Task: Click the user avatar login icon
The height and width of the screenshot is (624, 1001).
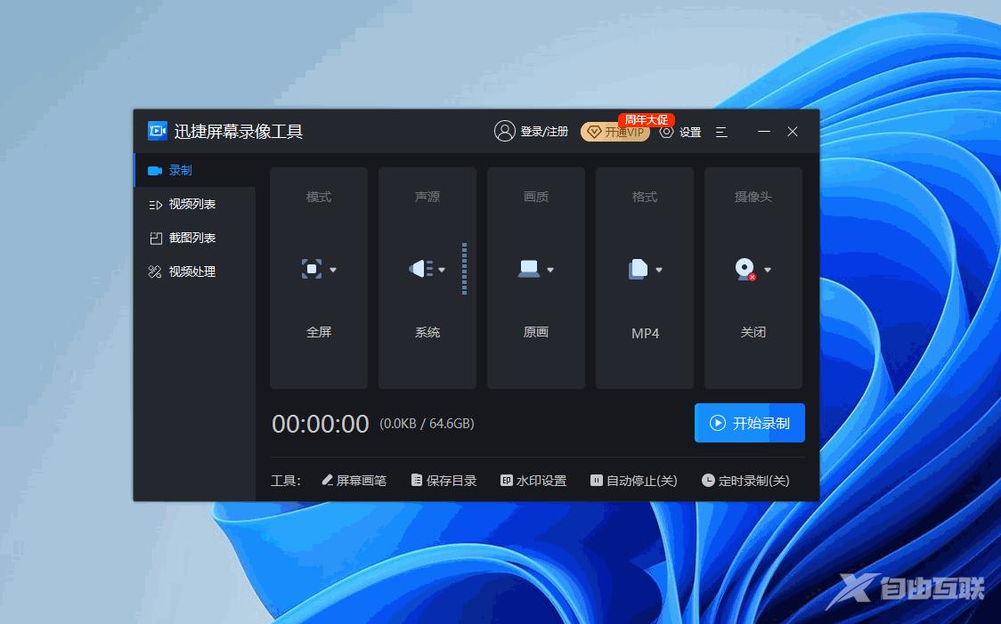Action: coord(504,131)
